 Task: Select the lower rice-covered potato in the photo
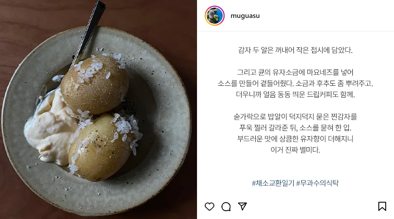(x=101, y=147)
